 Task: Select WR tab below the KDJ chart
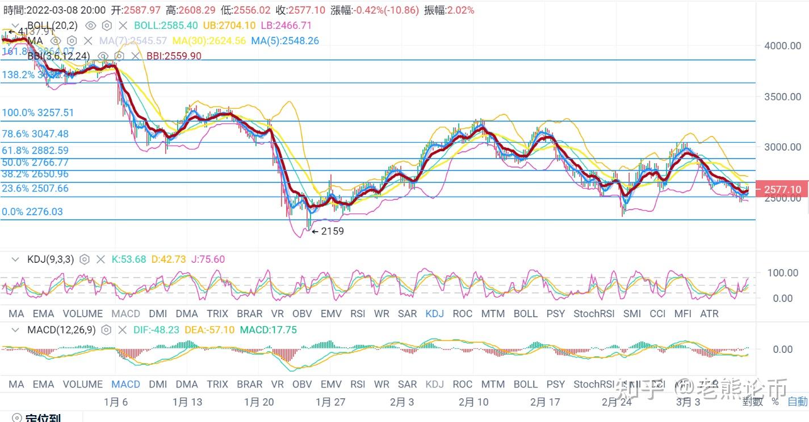tap(382, 313)
